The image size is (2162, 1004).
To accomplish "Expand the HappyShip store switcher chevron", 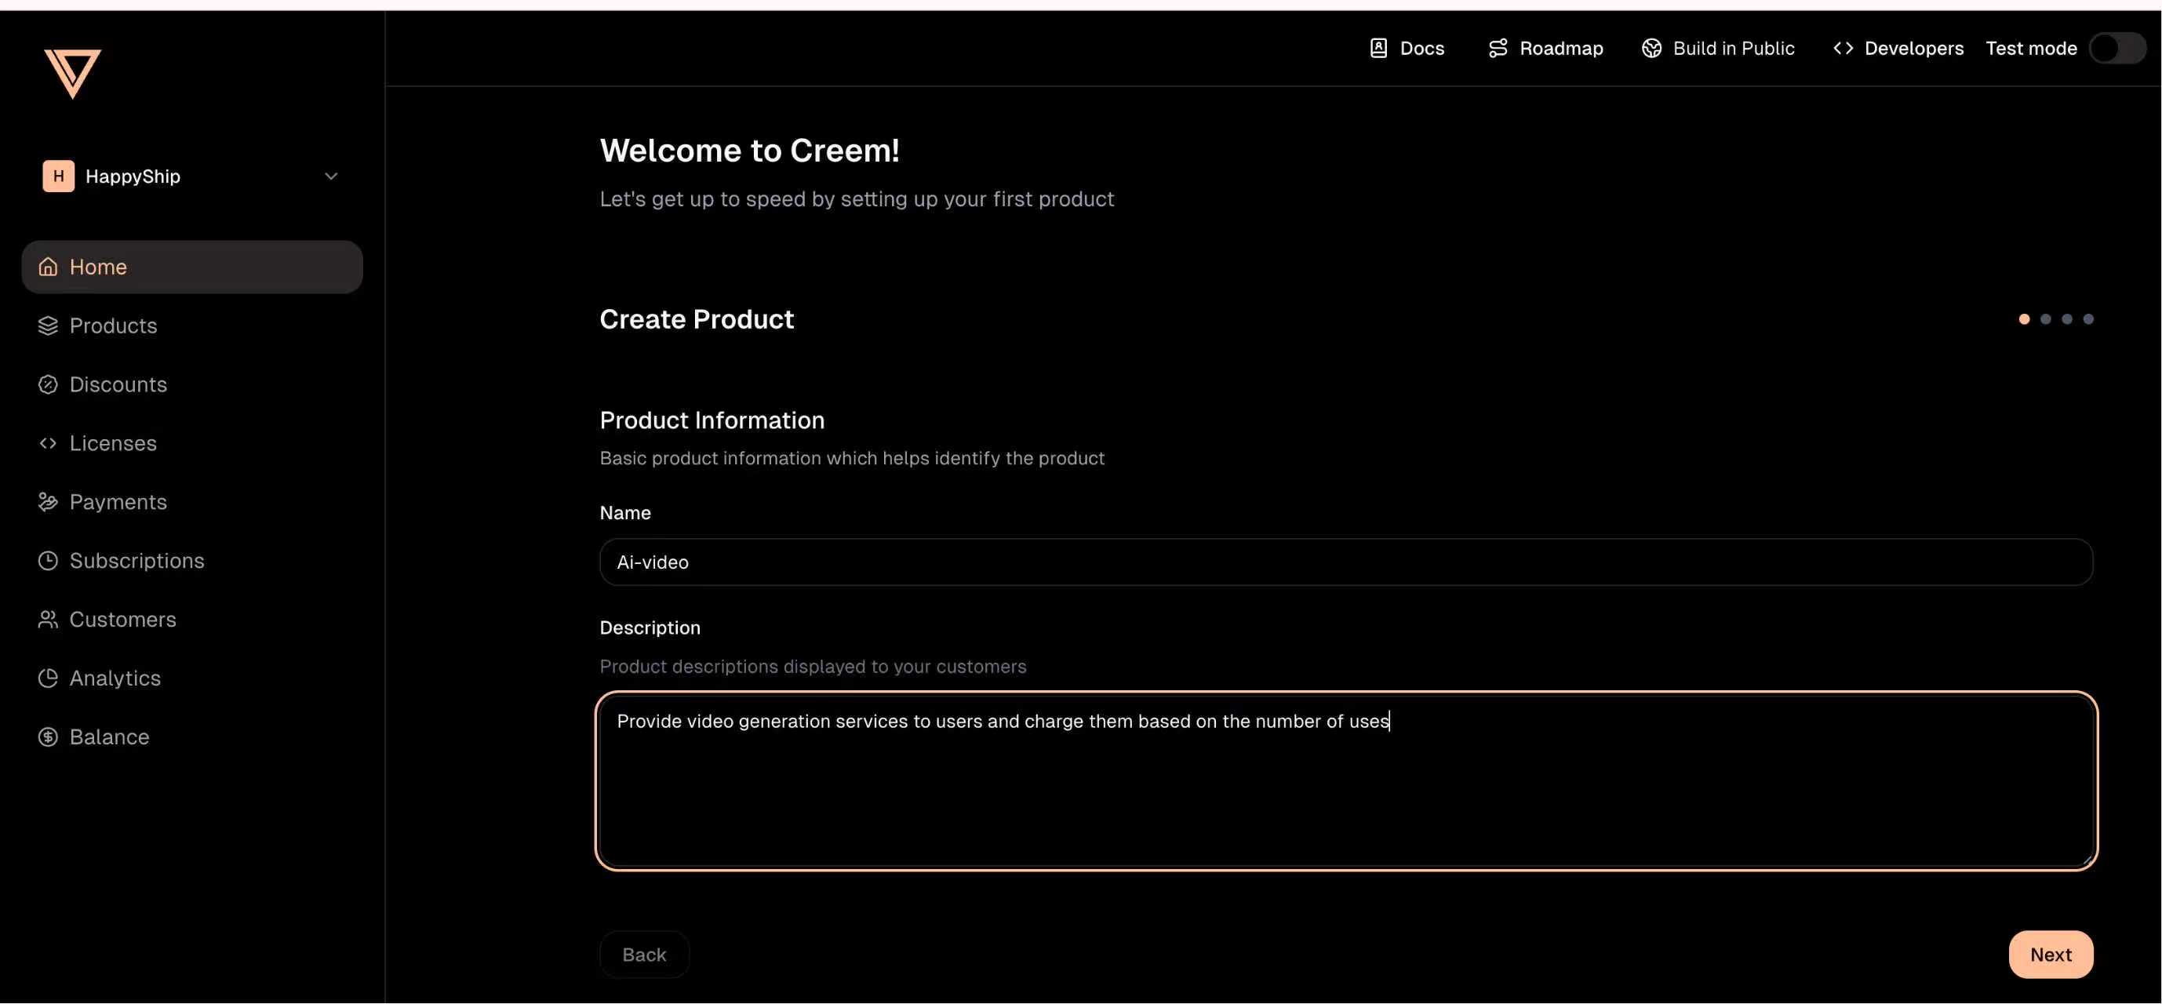I will [331, 176].
